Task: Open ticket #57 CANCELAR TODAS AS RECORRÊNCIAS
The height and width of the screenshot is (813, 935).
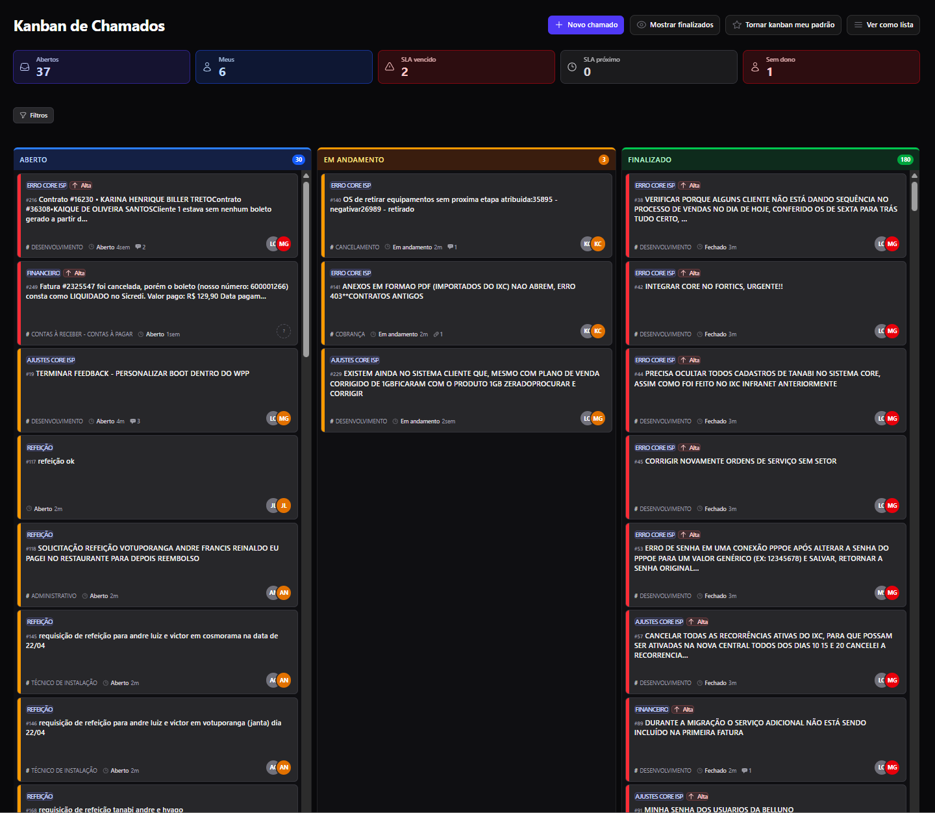Action: click(766, 652)
